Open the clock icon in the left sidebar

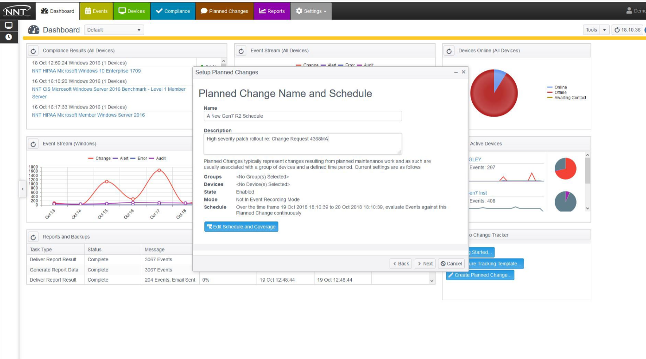coord(9,37)
